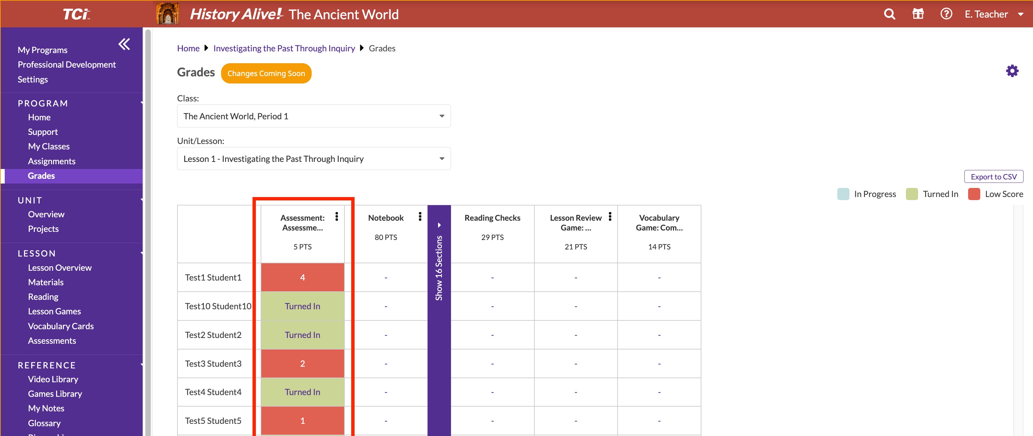This screenshot has width=1033, height=436.
Task: Click the search magnifier icon
Action: point(889,15)
